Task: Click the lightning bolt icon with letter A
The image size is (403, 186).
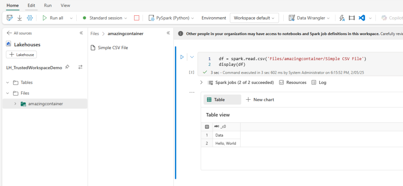Action: (x=342, y=18)
